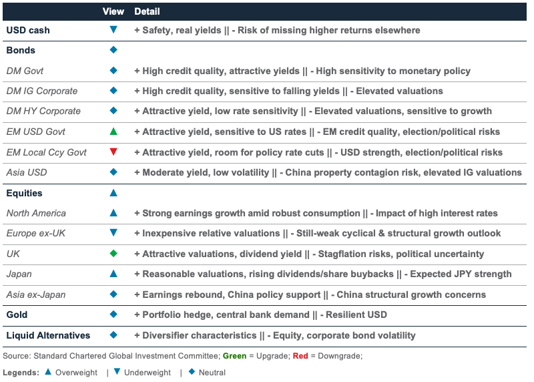Image resolution: width=534 pixels, height=382 pixels.
Task: Select the North America row label
Action: (36, 214)
